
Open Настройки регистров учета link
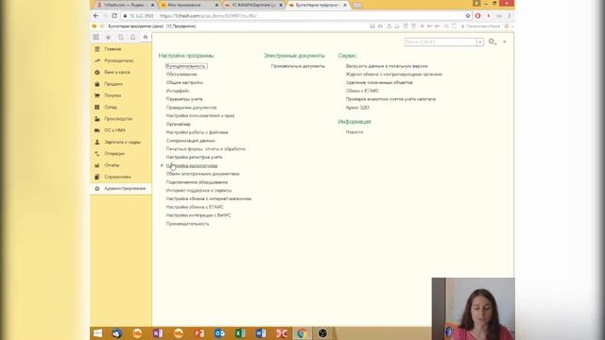pyautogui.click(x=194, y=157)
